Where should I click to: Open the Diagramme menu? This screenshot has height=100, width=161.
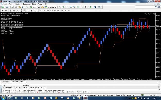[x=26, y=4]
